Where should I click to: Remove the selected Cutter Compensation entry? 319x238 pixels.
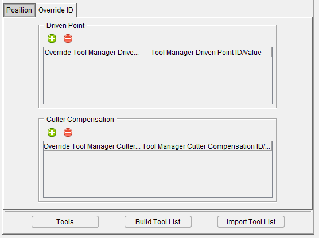tap(68, 133)
